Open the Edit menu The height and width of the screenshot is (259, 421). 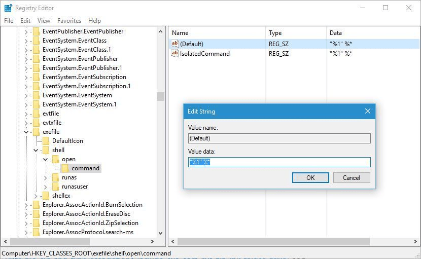[x=25, y=21]
